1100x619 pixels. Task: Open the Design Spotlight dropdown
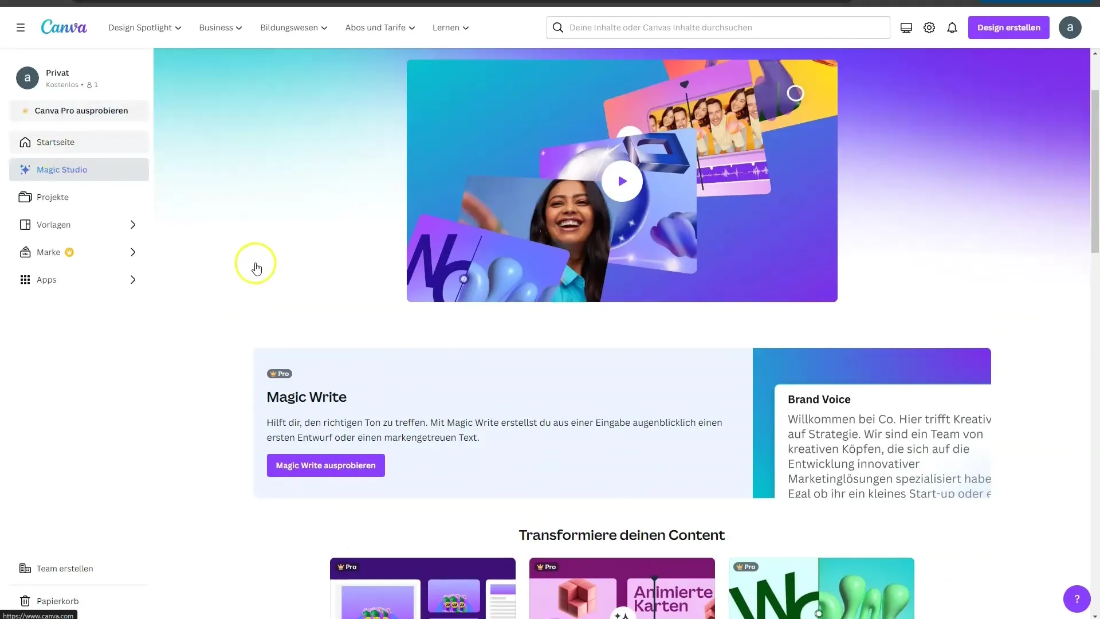point(144,28)
